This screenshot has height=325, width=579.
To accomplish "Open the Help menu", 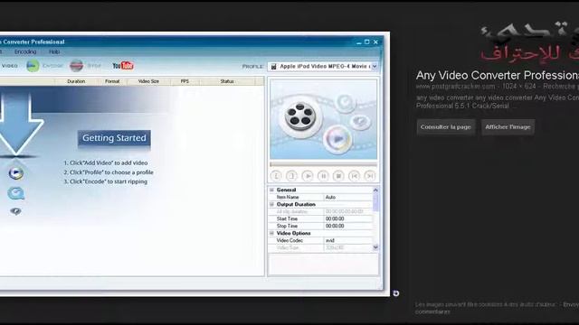I will [x=54, y=52].
